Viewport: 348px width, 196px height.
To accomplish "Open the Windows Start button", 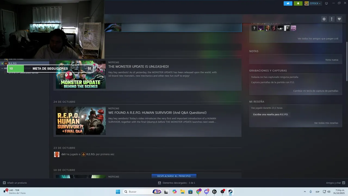I will (x=118, y=192).
